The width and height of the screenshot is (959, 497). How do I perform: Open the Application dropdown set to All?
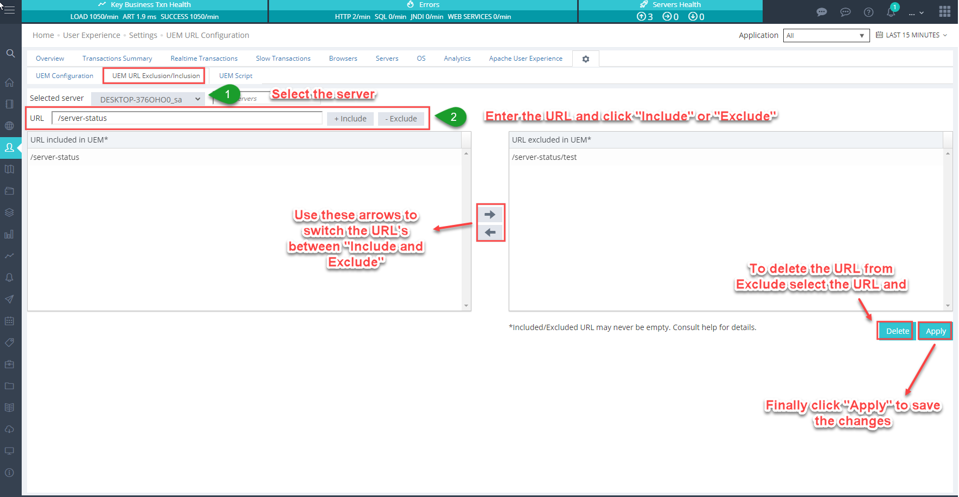tap(826, 36)
